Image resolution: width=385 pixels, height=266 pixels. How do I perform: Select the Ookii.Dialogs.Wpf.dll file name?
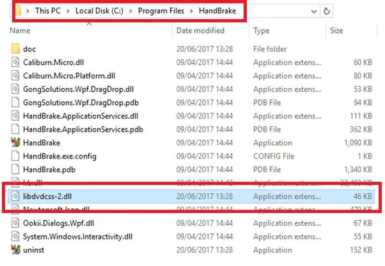58,223
